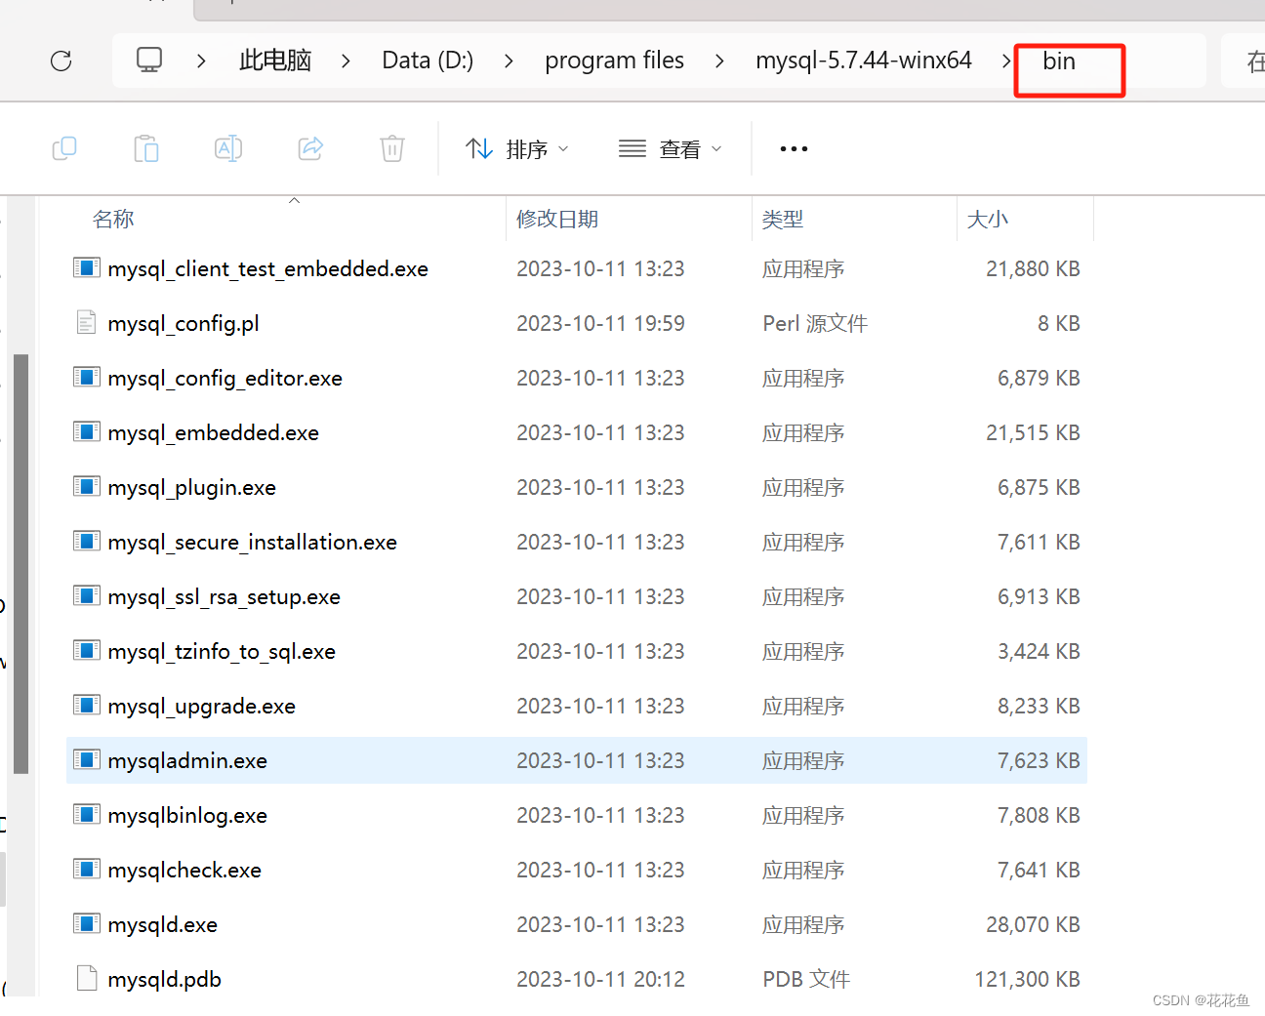Open the 排序 (Sort) dropdown
Viewport: 1265px width, 1016px height.
tap(515, 148)
